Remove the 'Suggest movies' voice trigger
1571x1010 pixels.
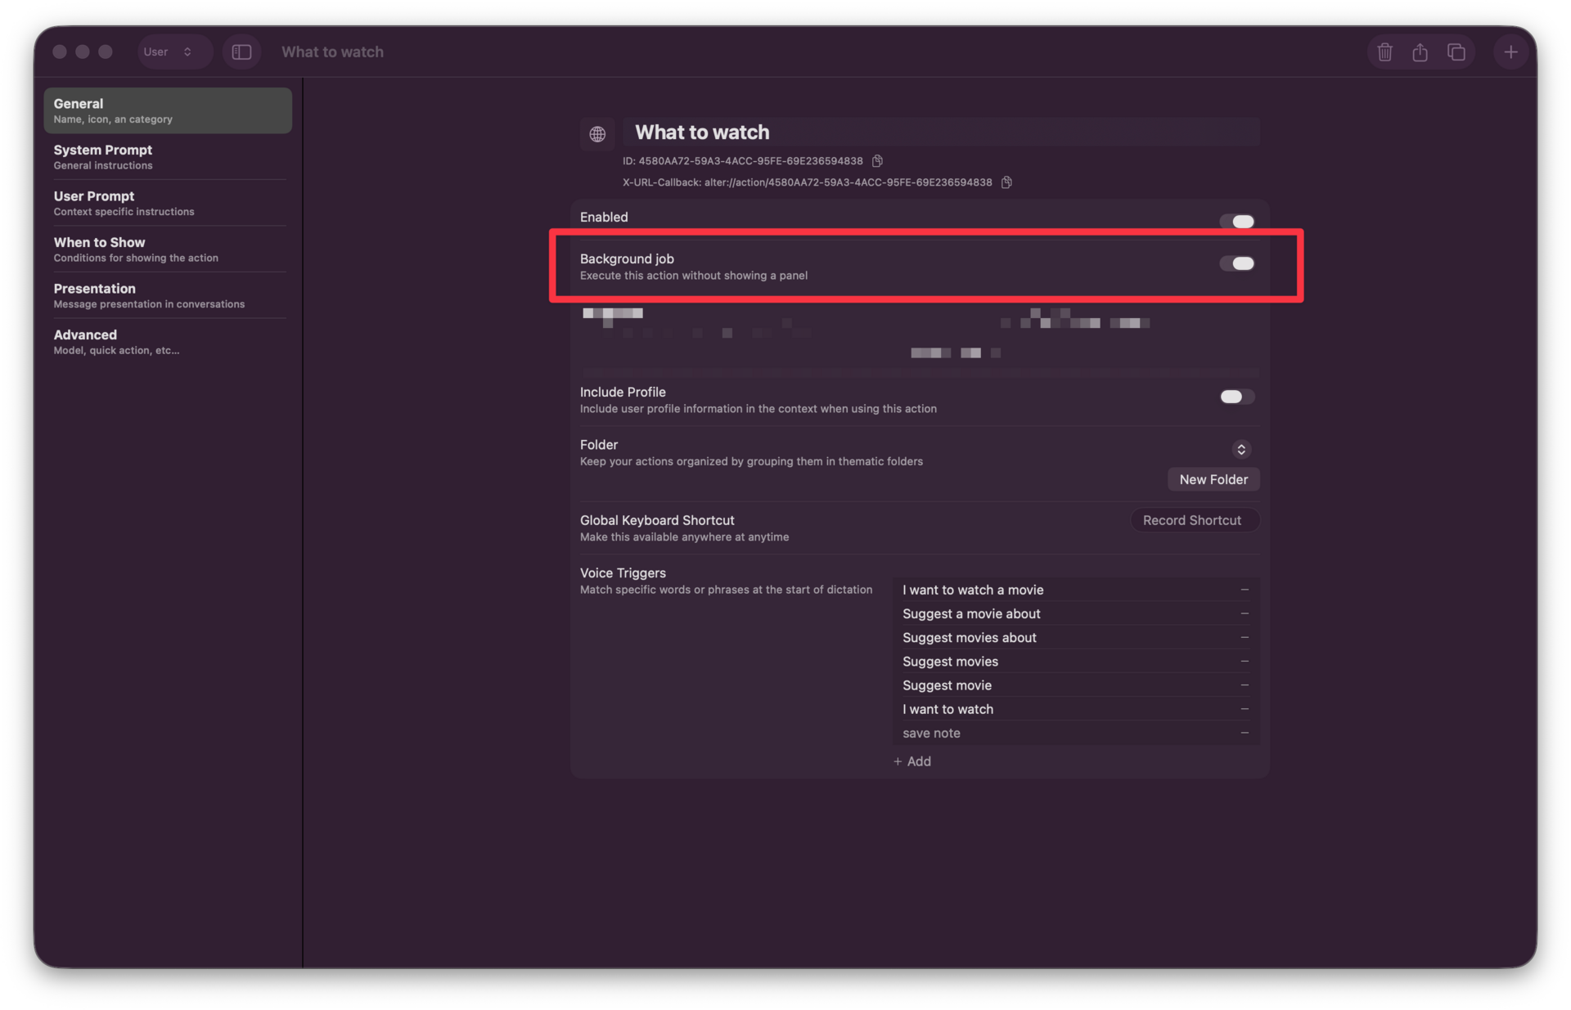tap(1244, 661)
